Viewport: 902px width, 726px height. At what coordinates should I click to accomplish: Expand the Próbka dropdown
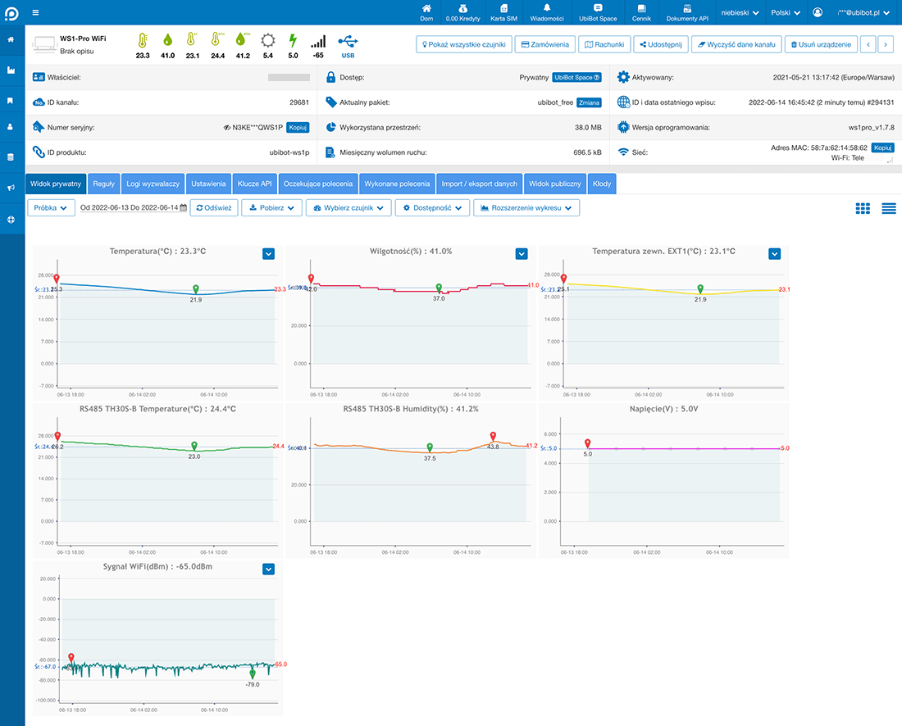52,208
